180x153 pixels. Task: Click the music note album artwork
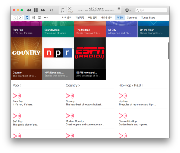tap(63, 10)
